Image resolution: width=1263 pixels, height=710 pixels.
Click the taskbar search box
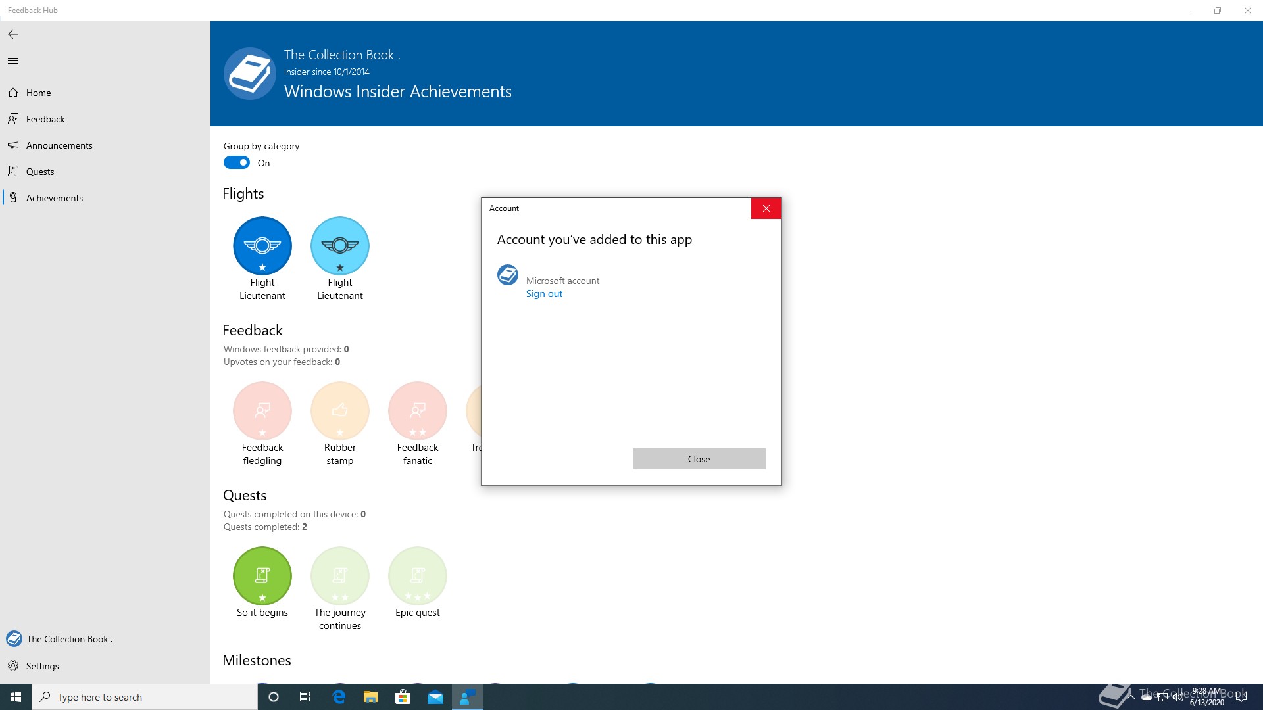click(145, 697)
